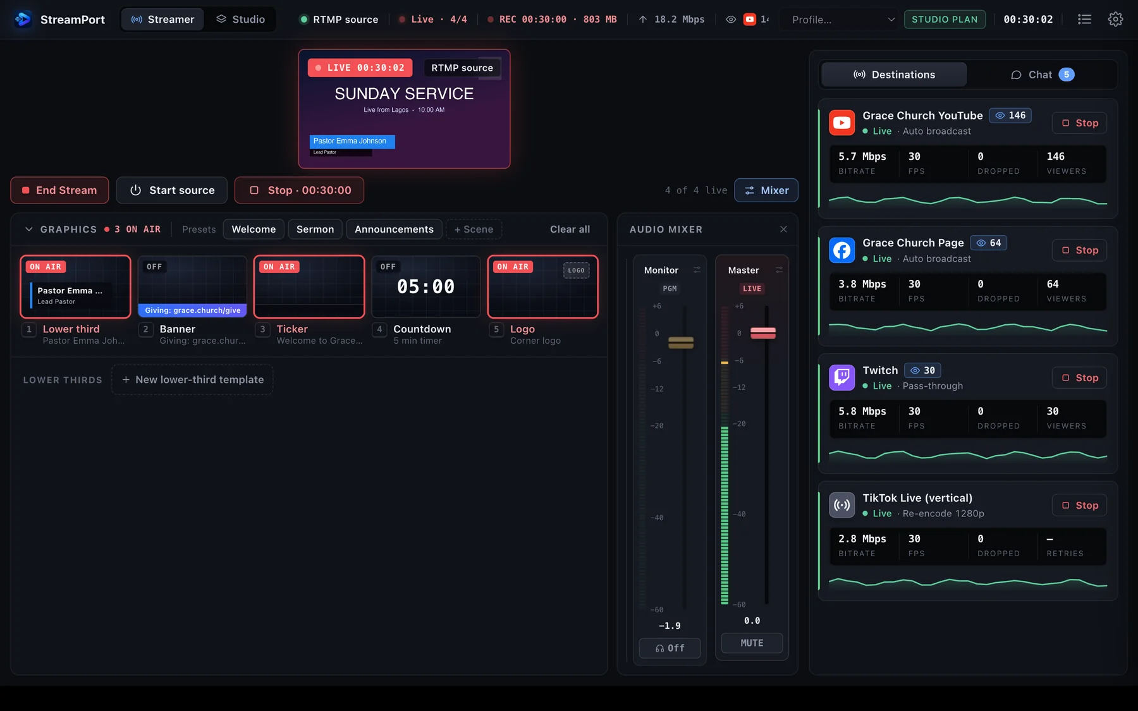Image resolution: width=1138 pixels, height=711 pixels.
Task: Switch to the Studio tab
Action: [x=240, y=20]
